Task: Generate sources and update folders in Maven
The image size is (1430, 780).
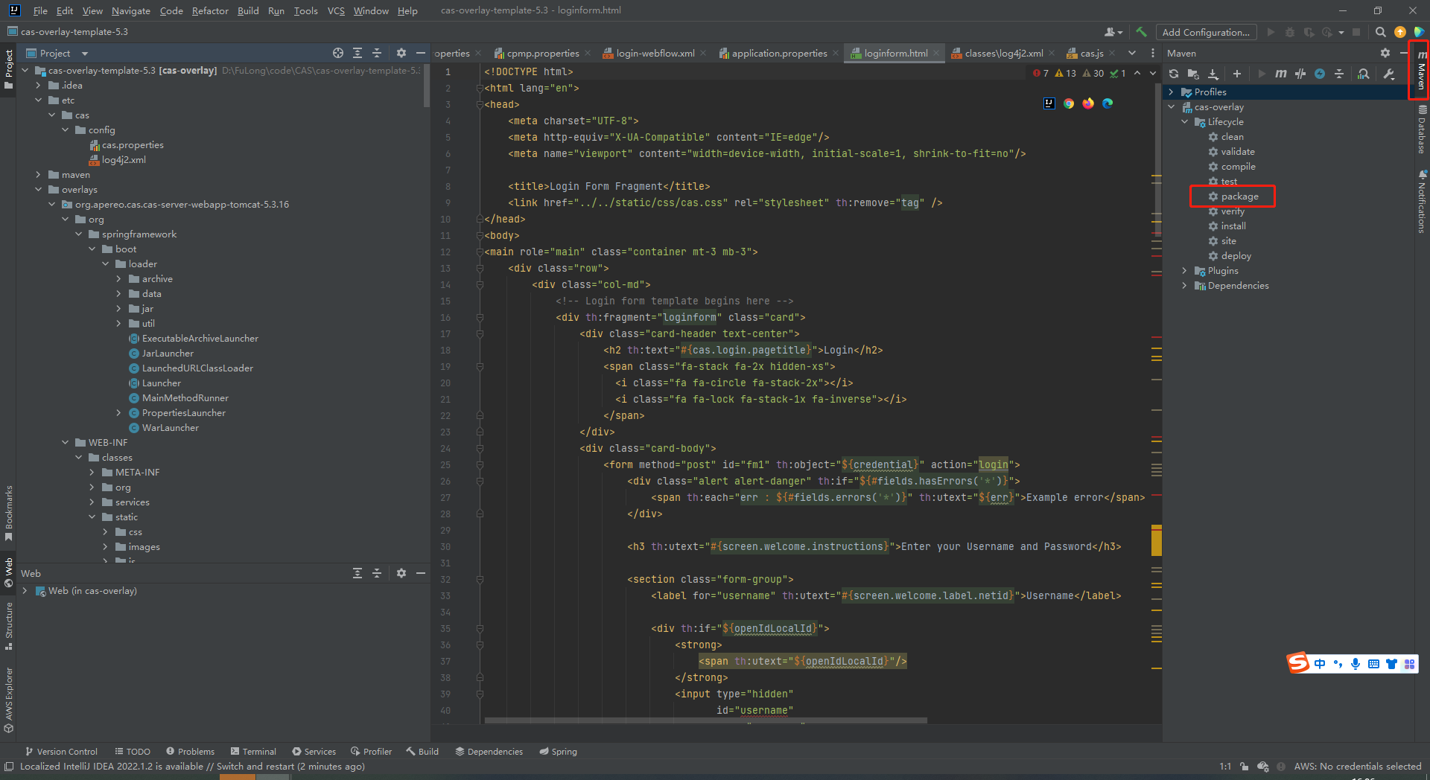Action: click(1193, 74)
